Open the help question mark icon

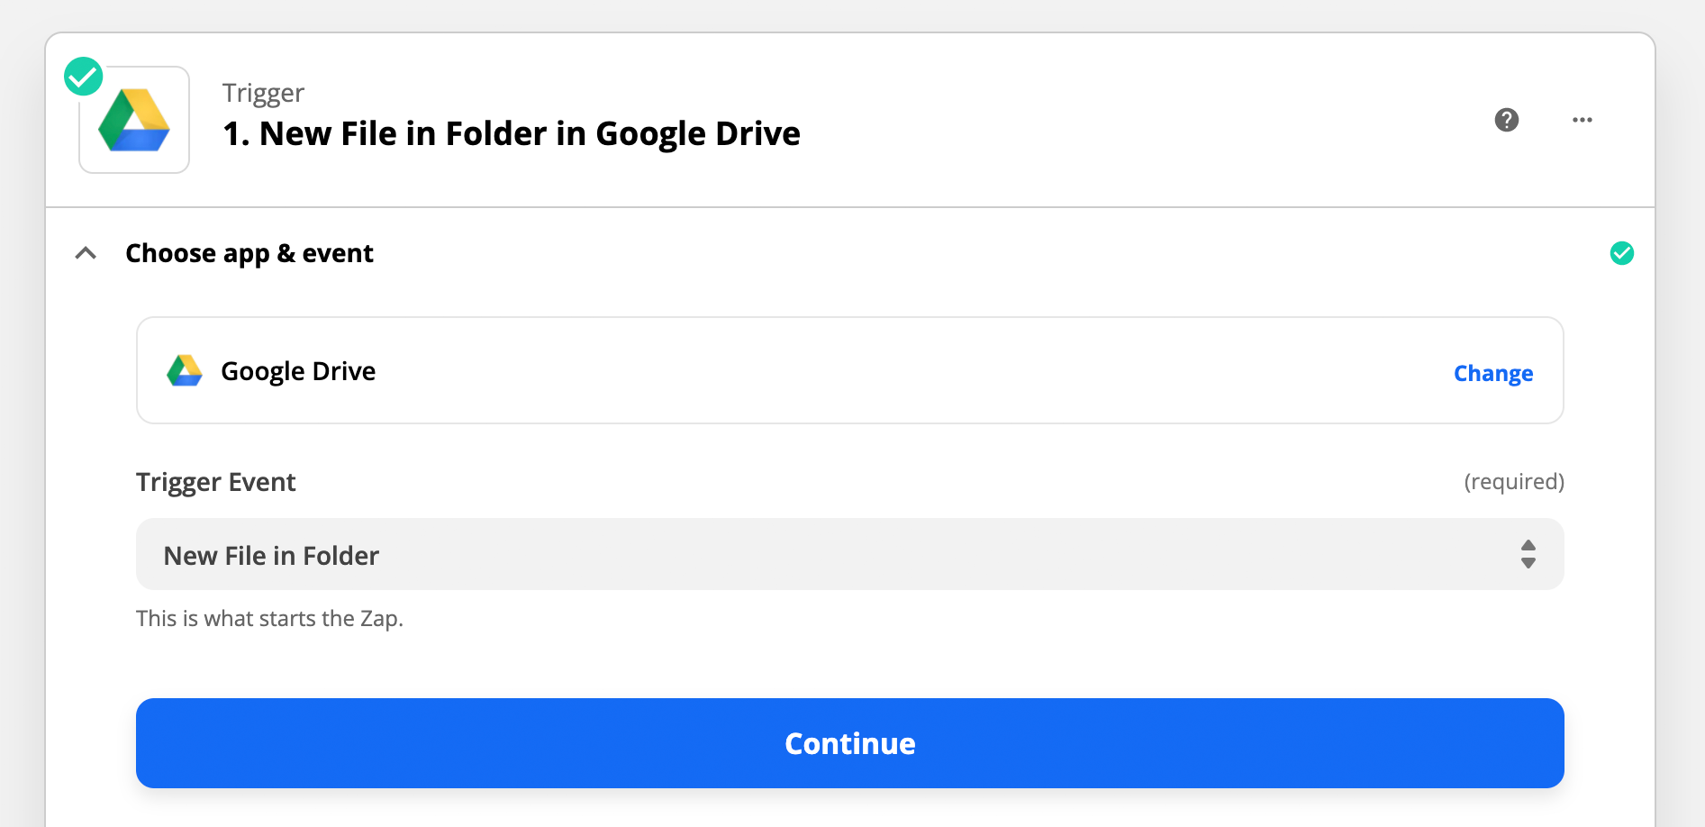point(1508,120)
